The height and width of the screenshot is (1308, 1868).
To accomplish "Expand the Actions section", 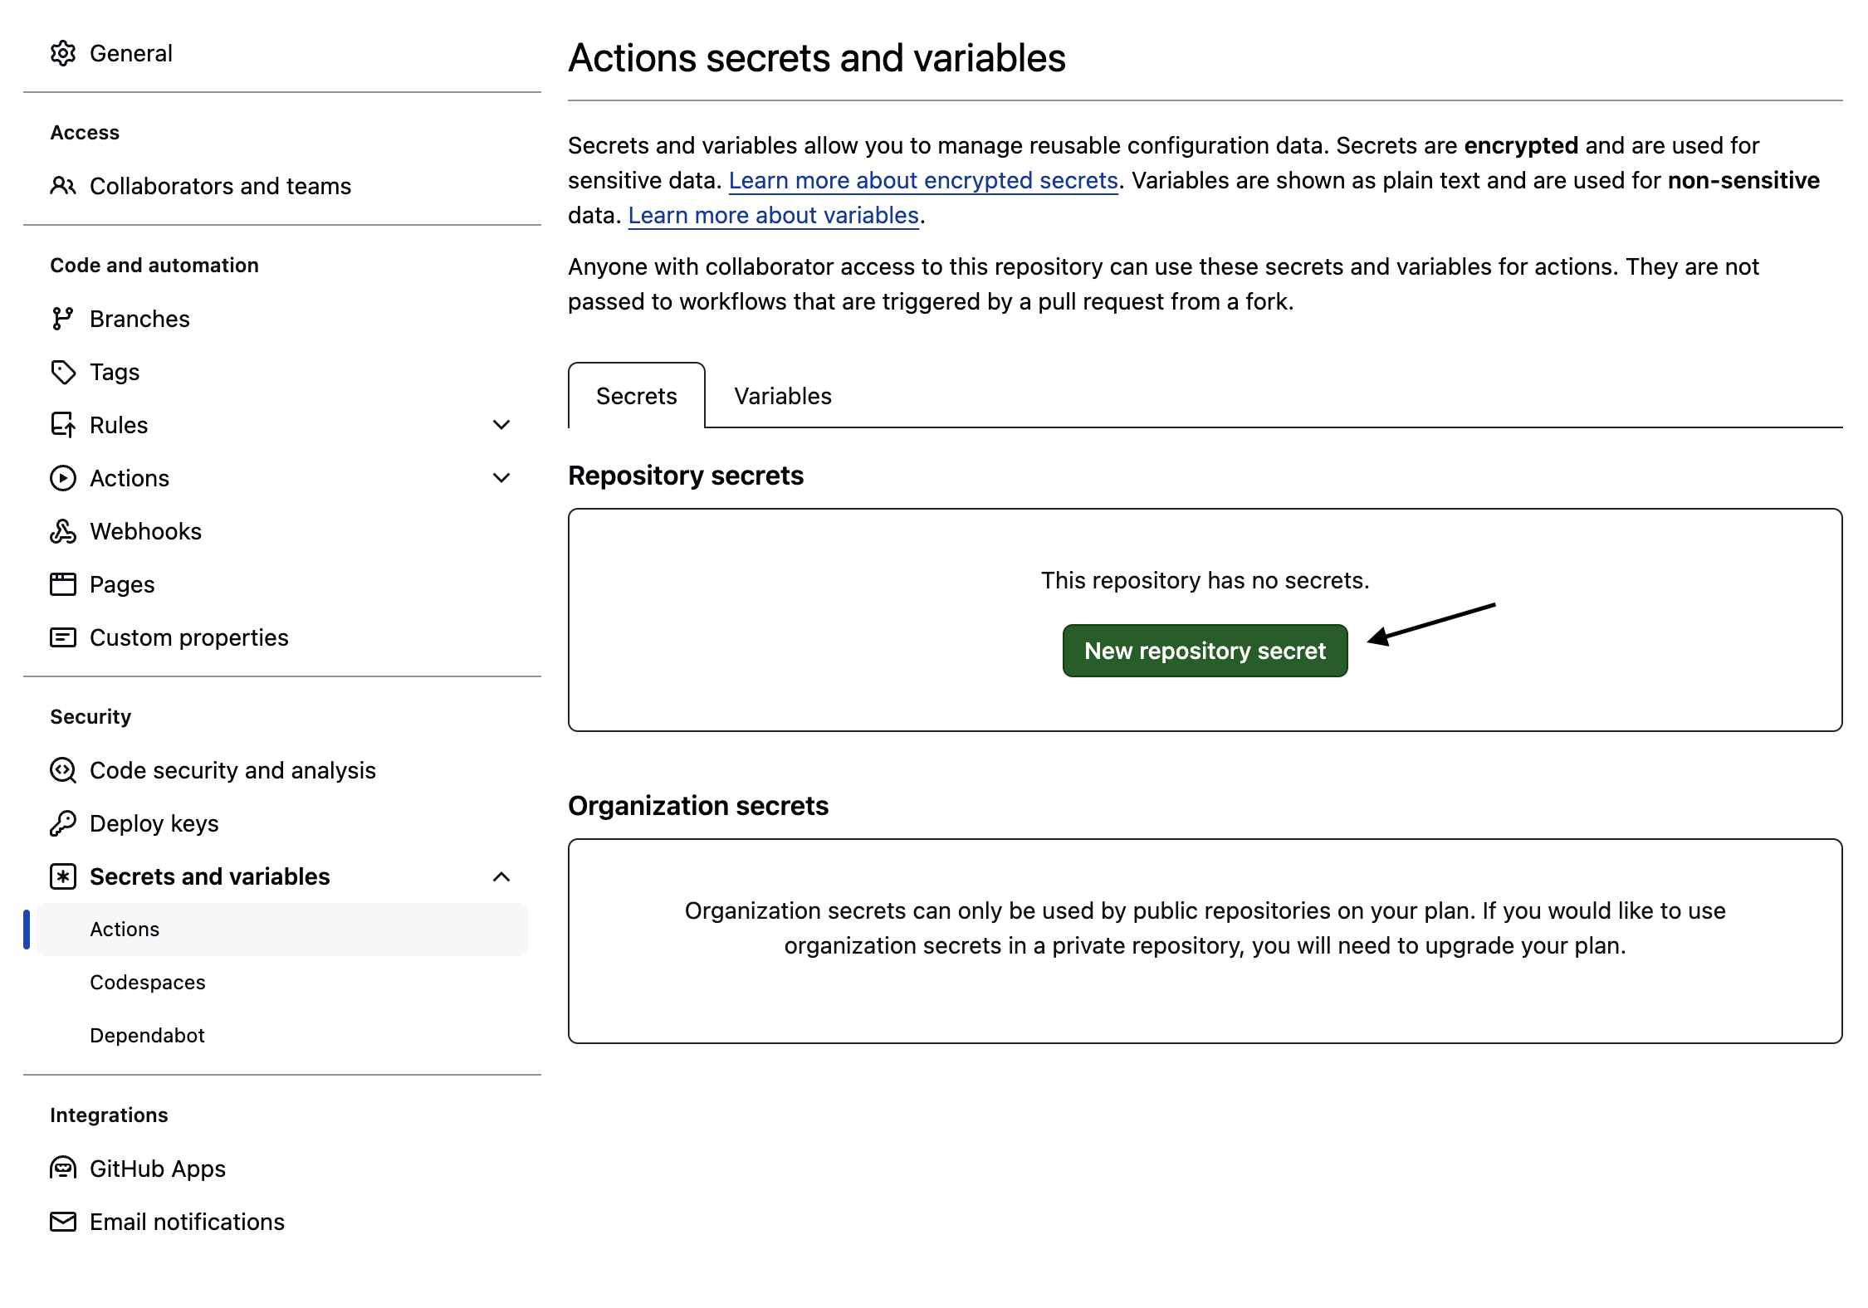I will coord(501,477).
